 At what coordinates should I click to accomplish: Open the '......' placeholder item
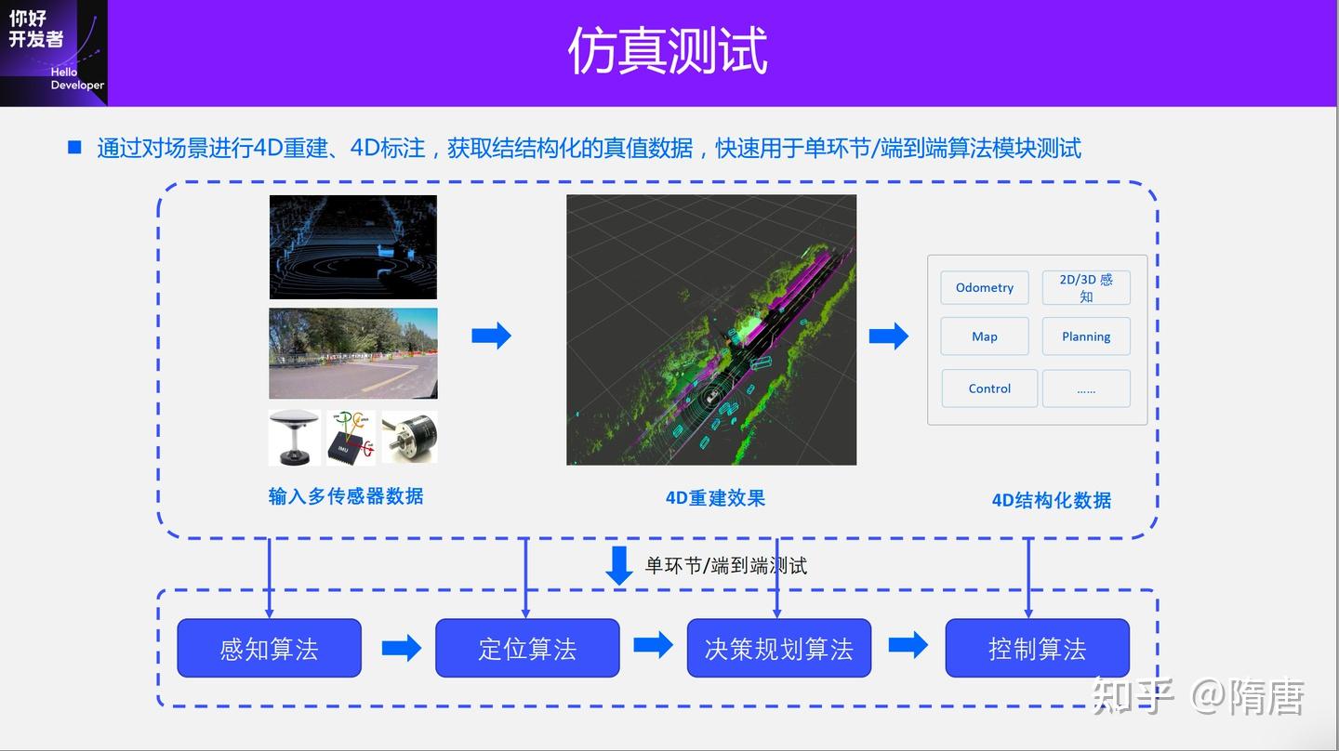(1085, 389)
